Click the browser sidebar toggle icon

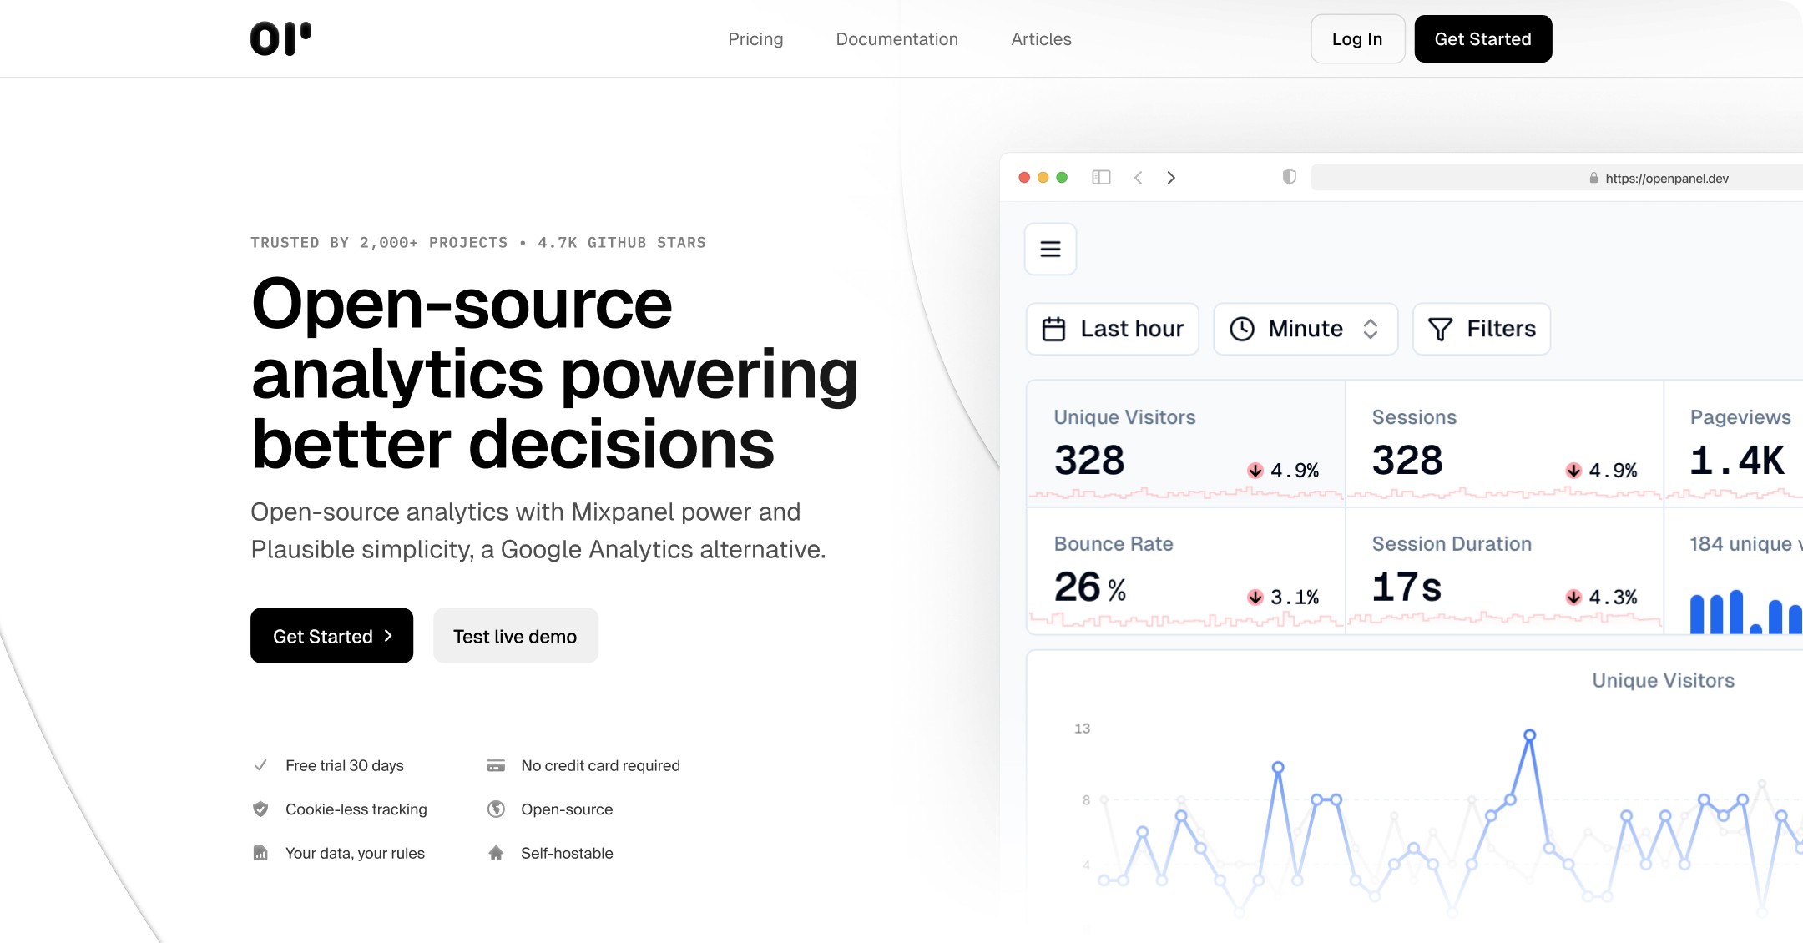click(1101, 177)
